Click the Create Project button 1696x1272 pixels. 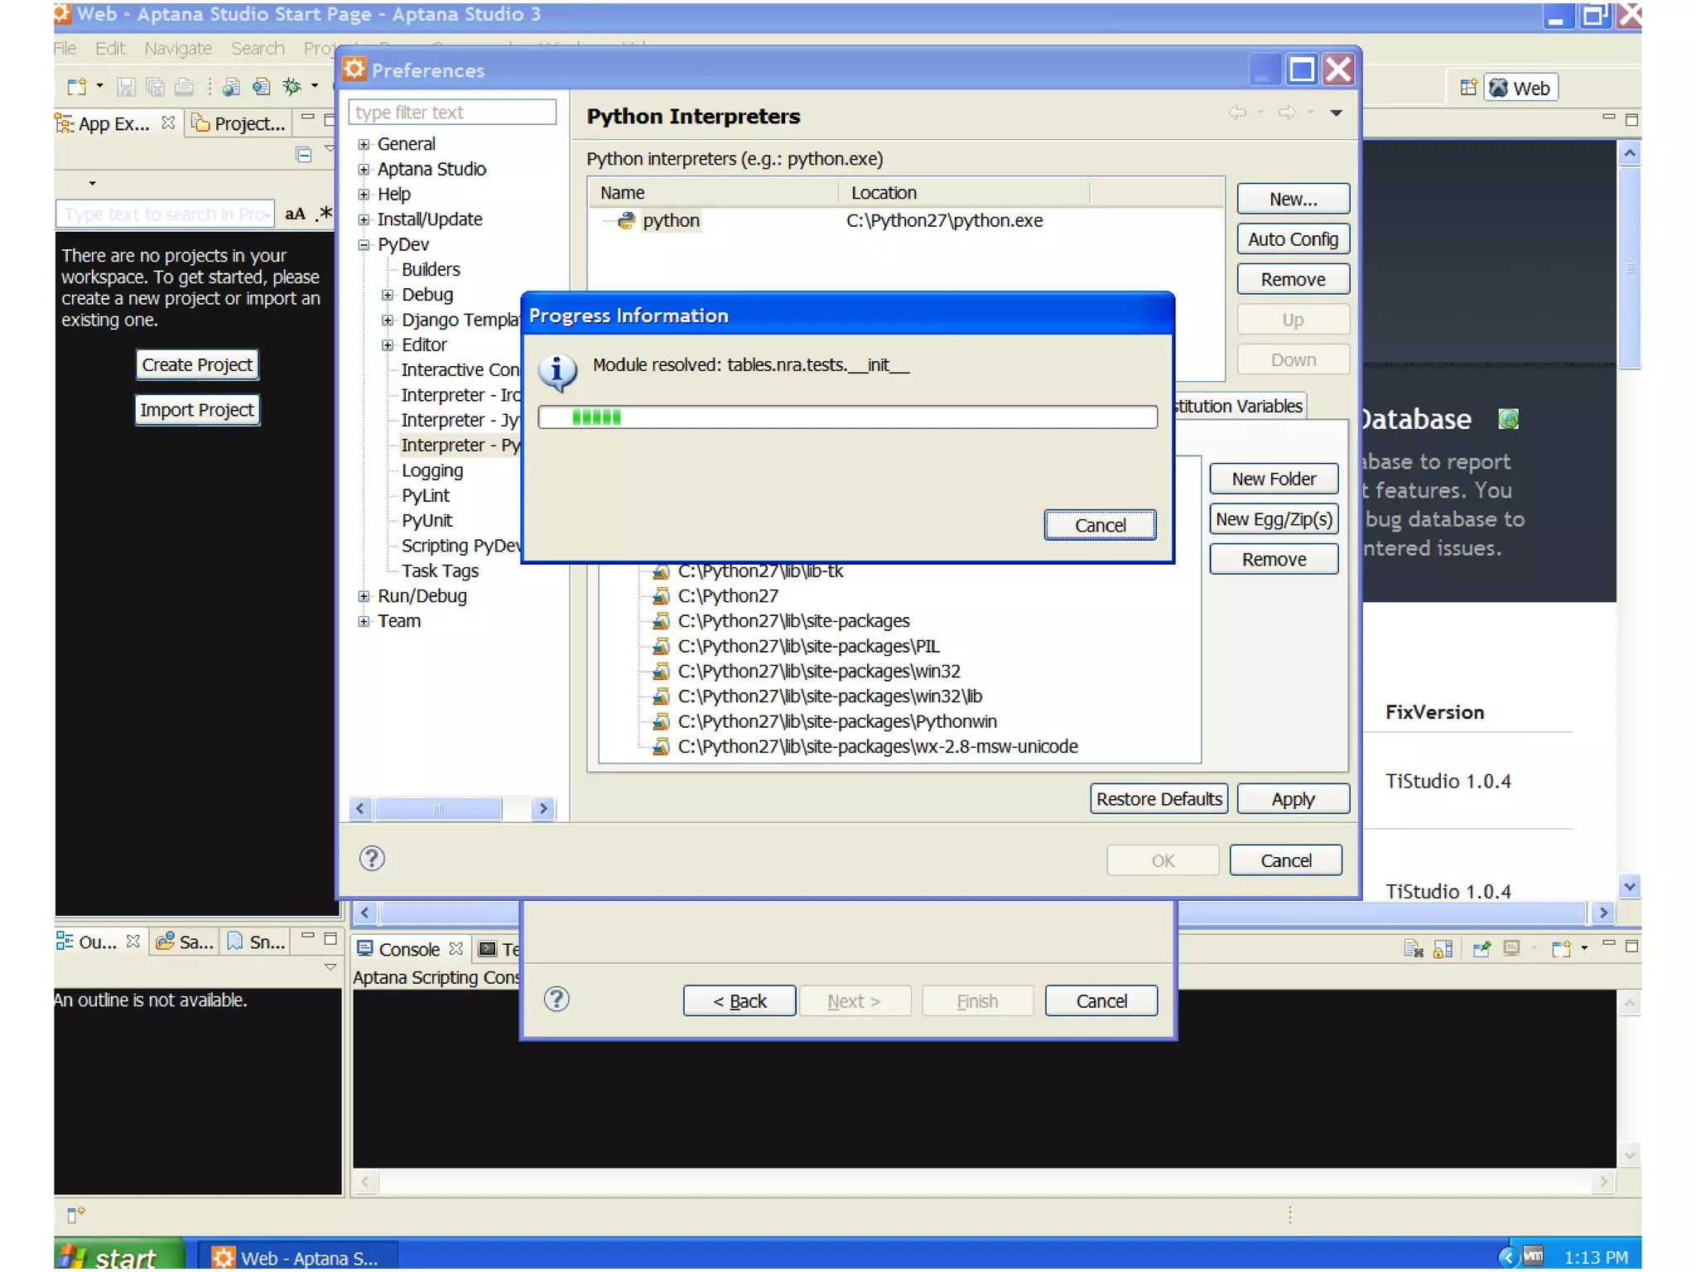point(196,365)
